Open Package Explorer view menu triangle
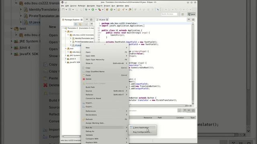Image resolution: width=257 pixels, height=144 pixels. (x=92, y=24)
